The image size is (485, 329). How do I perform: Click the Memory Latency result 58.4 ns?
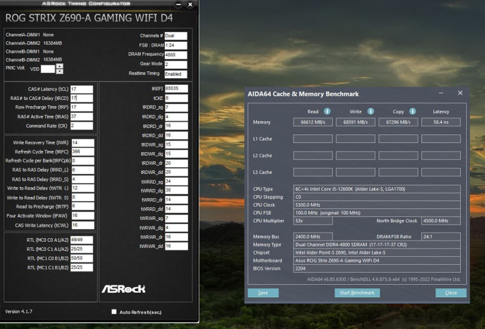[441, 122]
